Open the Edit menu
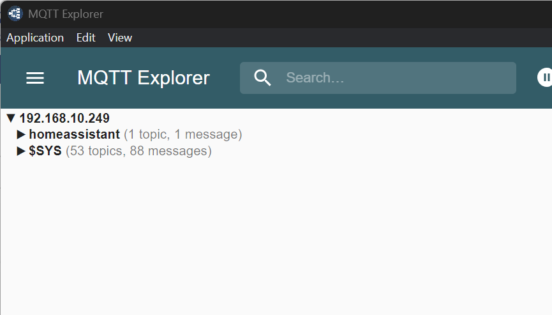The height and width of the screenshot is (315, 552). pos(86,38)
